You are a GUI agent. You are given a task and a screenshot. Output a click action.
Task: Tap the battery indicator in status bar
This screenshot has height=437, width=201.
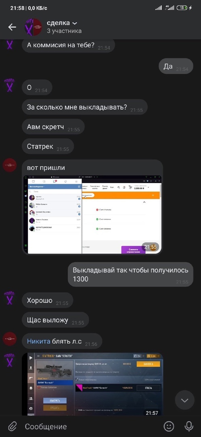(x=182, y=8)
